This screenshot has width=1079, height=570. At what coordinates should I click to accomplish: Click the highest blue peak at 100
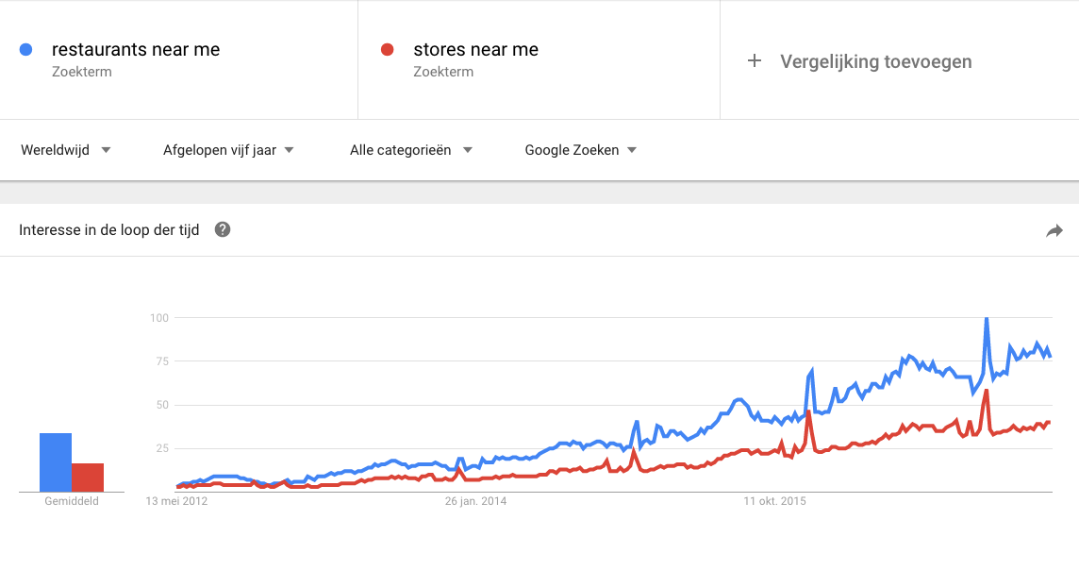(986, 319)
